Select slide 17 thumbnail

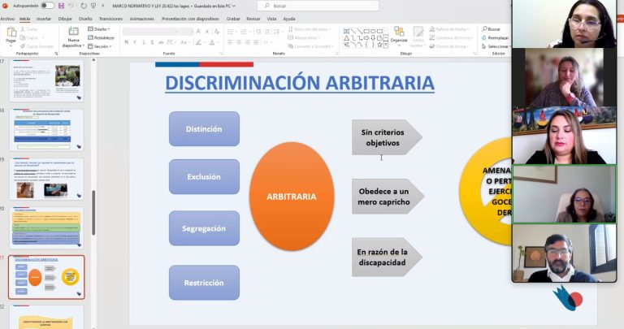(46, 80)
